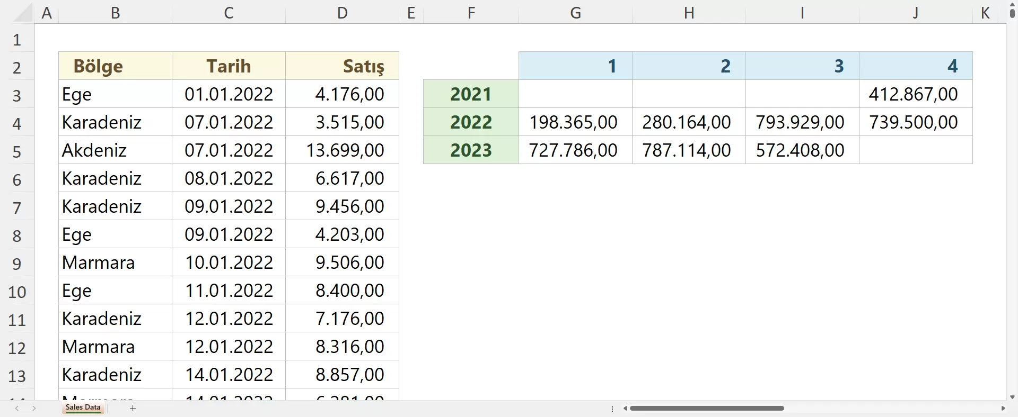Click the select-all corner triangle
The height and width of the screenshot is (417, 1018).
point(23,13)
